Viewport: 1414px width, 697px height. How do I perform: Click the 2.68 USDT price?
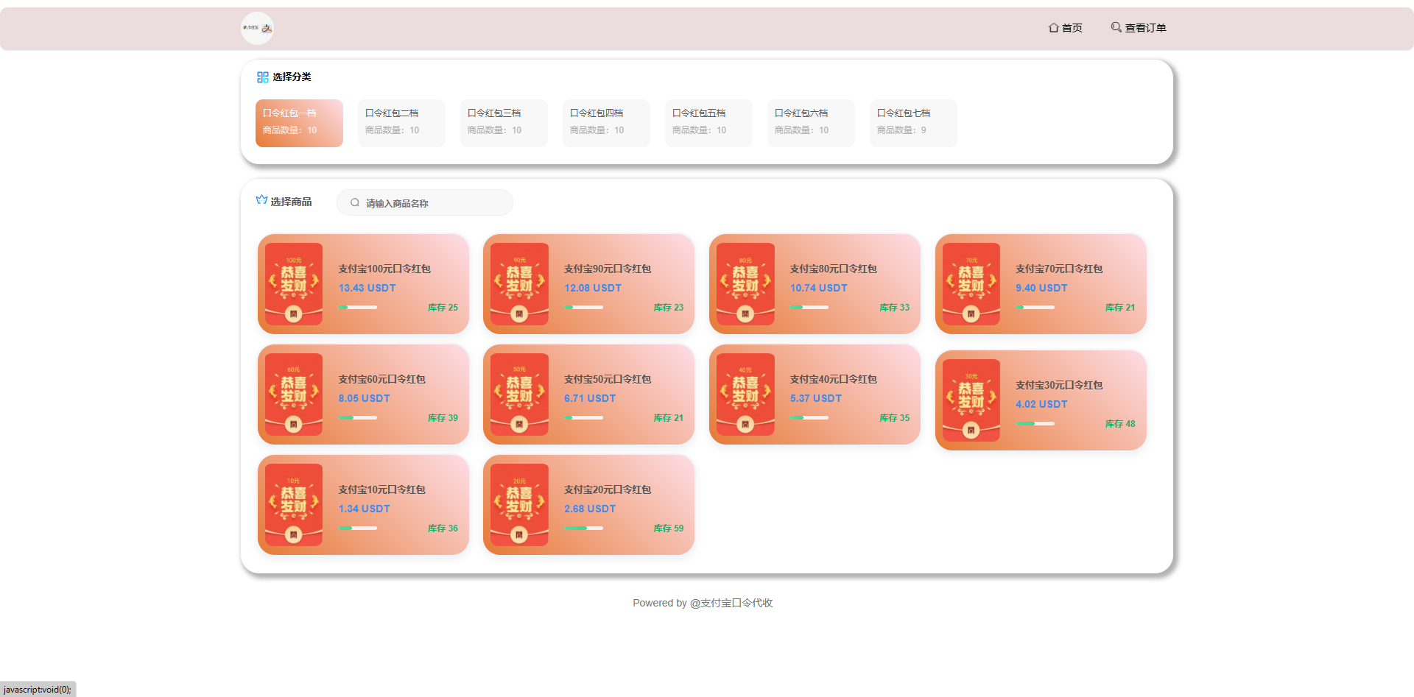point(590,509)
